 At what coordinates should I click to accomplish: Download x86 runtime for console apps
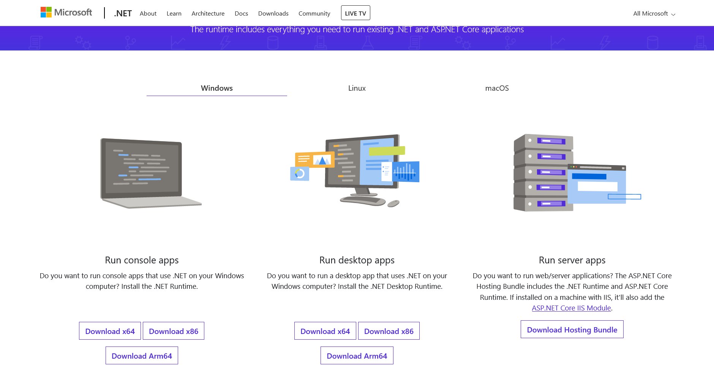coord(174,331)
